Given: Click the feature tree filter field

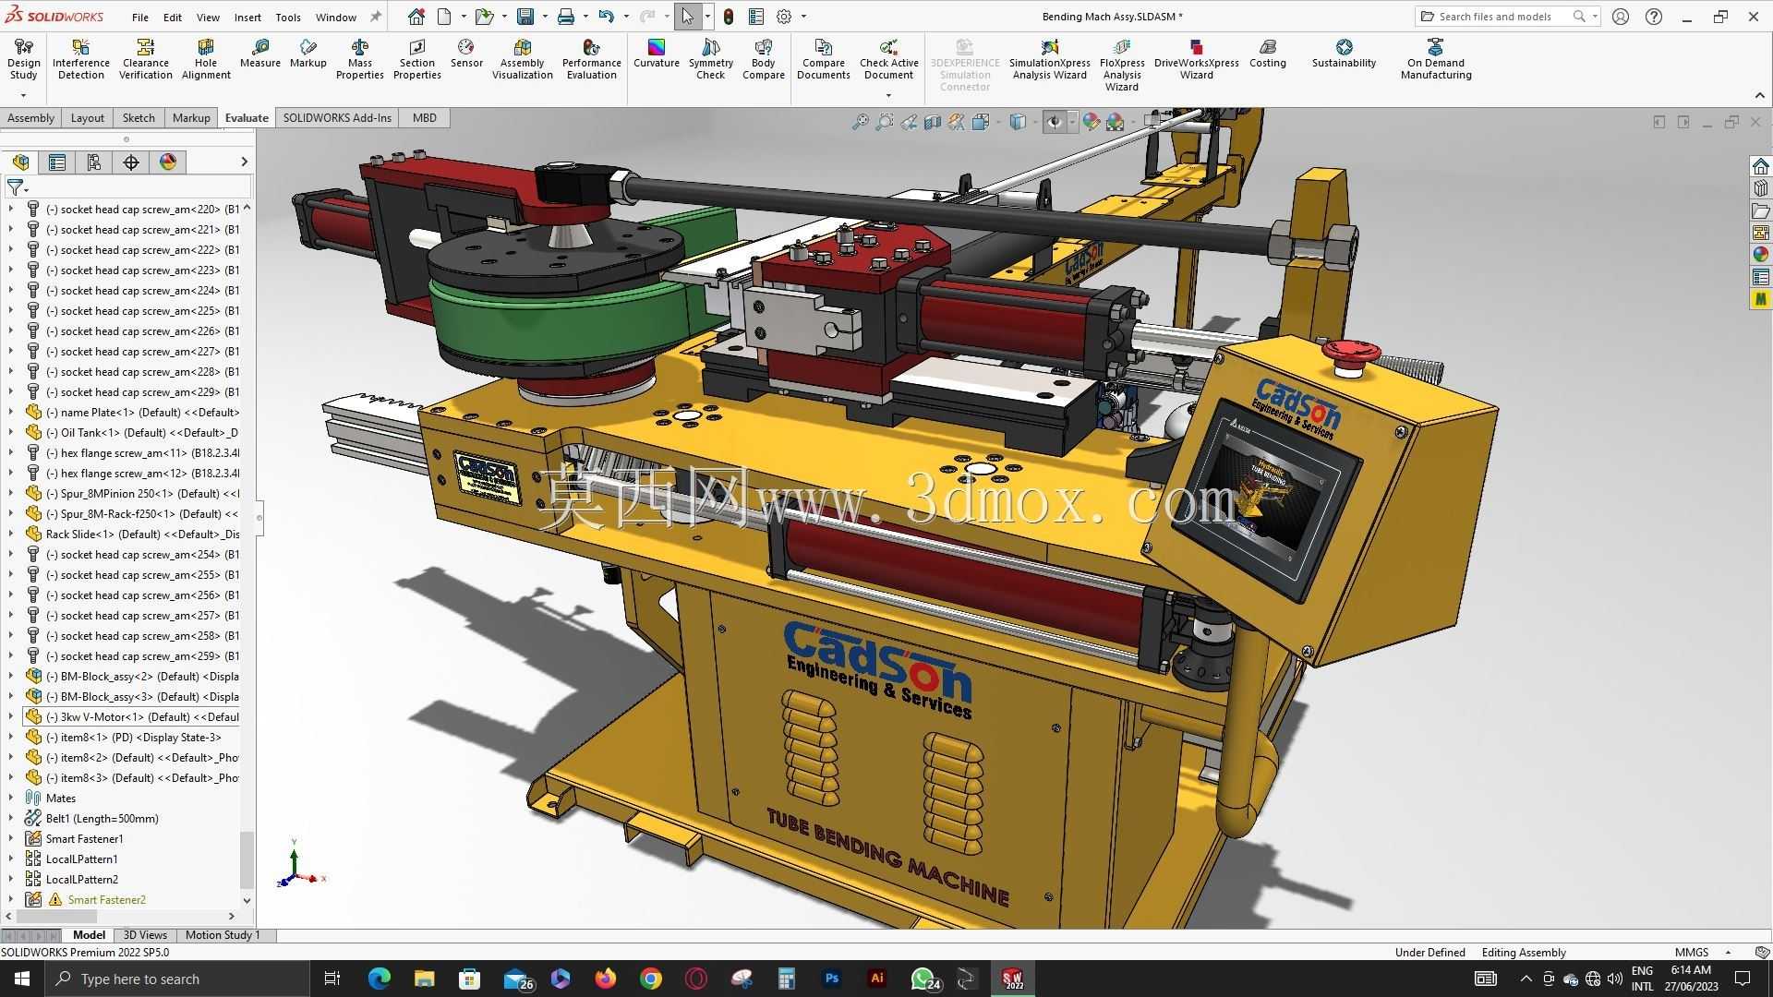Looking at the screenshot, I should (x=129, y=187).
